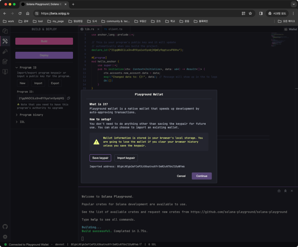Select the Solana Playground browser tab
This screenshot has height=247, width=298.
coord(44,4)
